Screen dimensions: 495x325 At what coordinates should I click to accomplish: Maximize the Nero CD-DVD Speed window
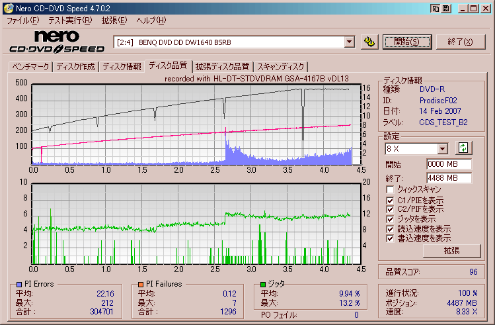(x=474, y=9)
